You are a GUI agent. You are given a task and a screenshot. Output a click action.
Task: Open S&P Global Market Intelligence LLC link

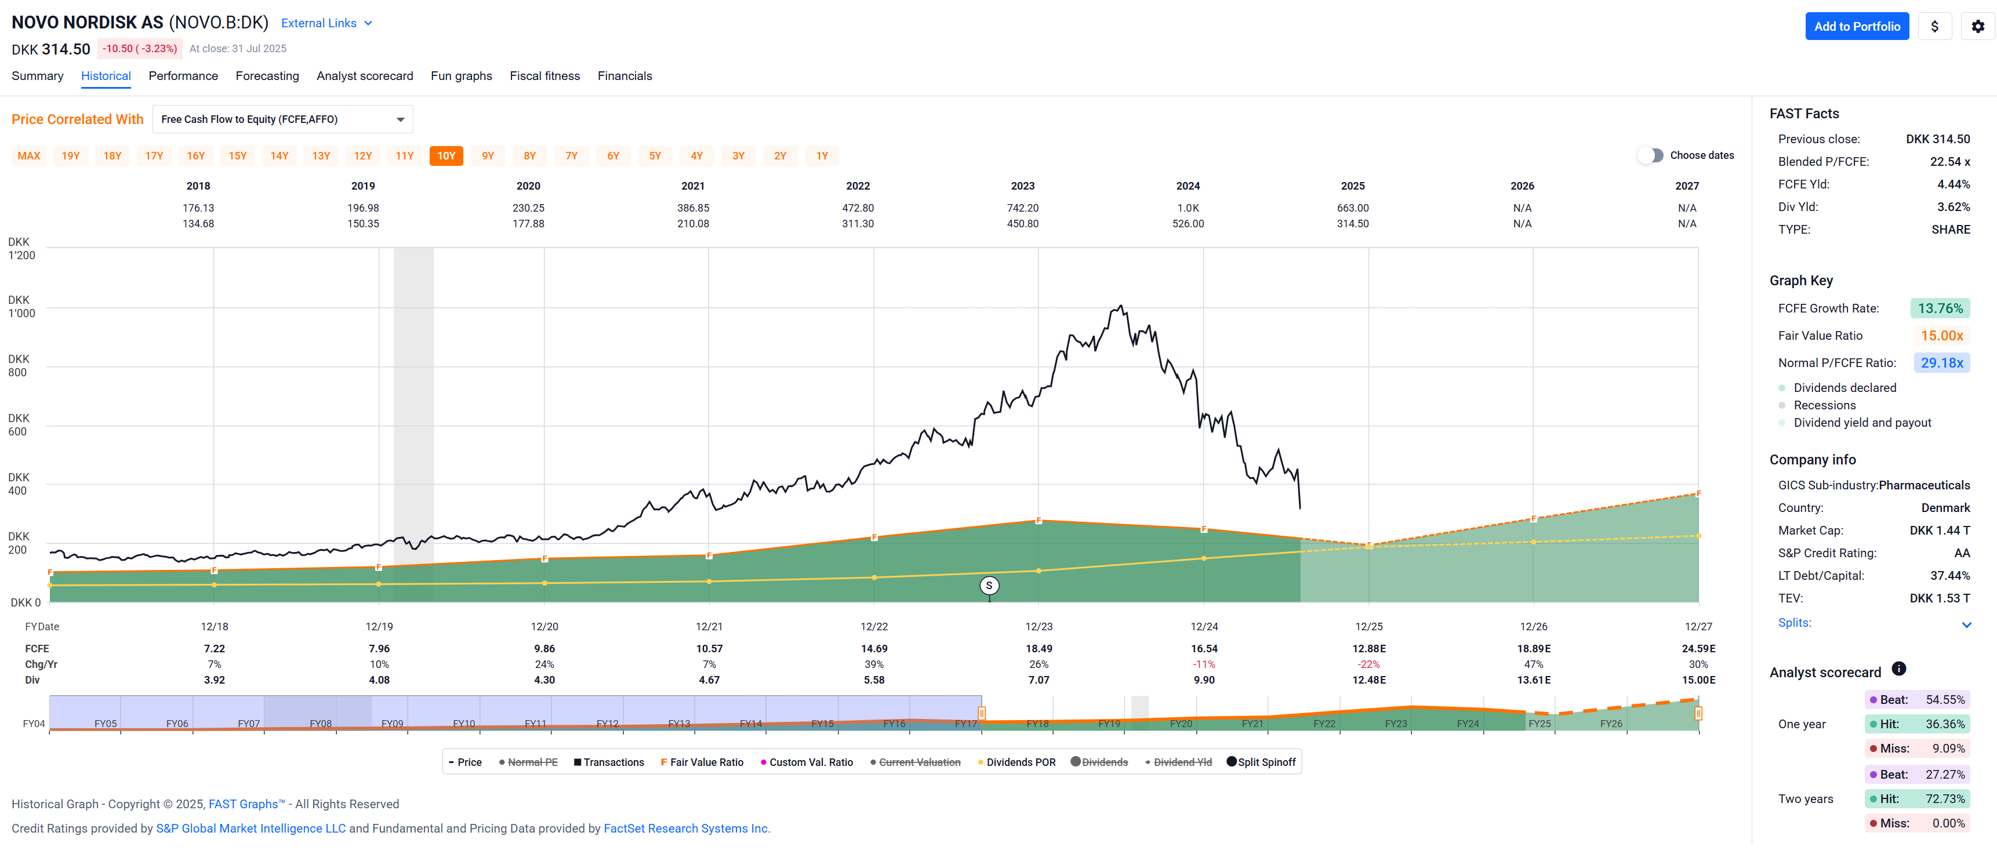251,829
